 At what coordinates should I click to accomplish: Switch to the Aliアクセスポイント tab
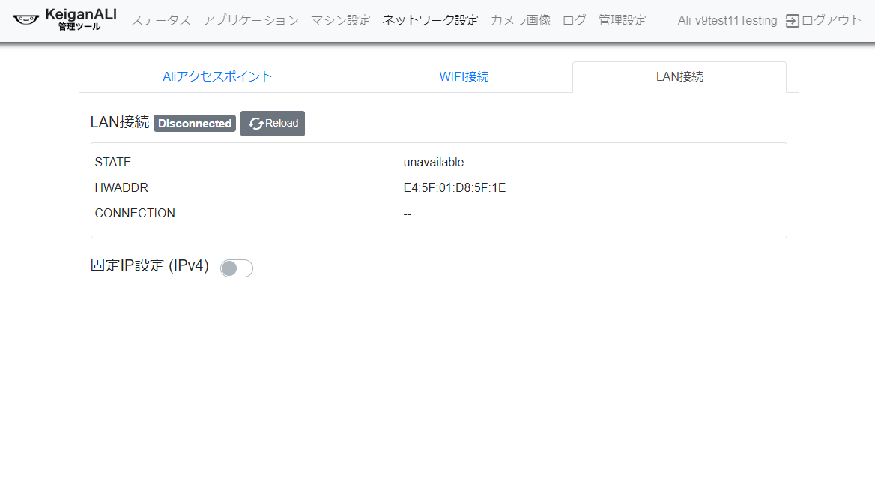pyautogui.click(x=217, y=76)
